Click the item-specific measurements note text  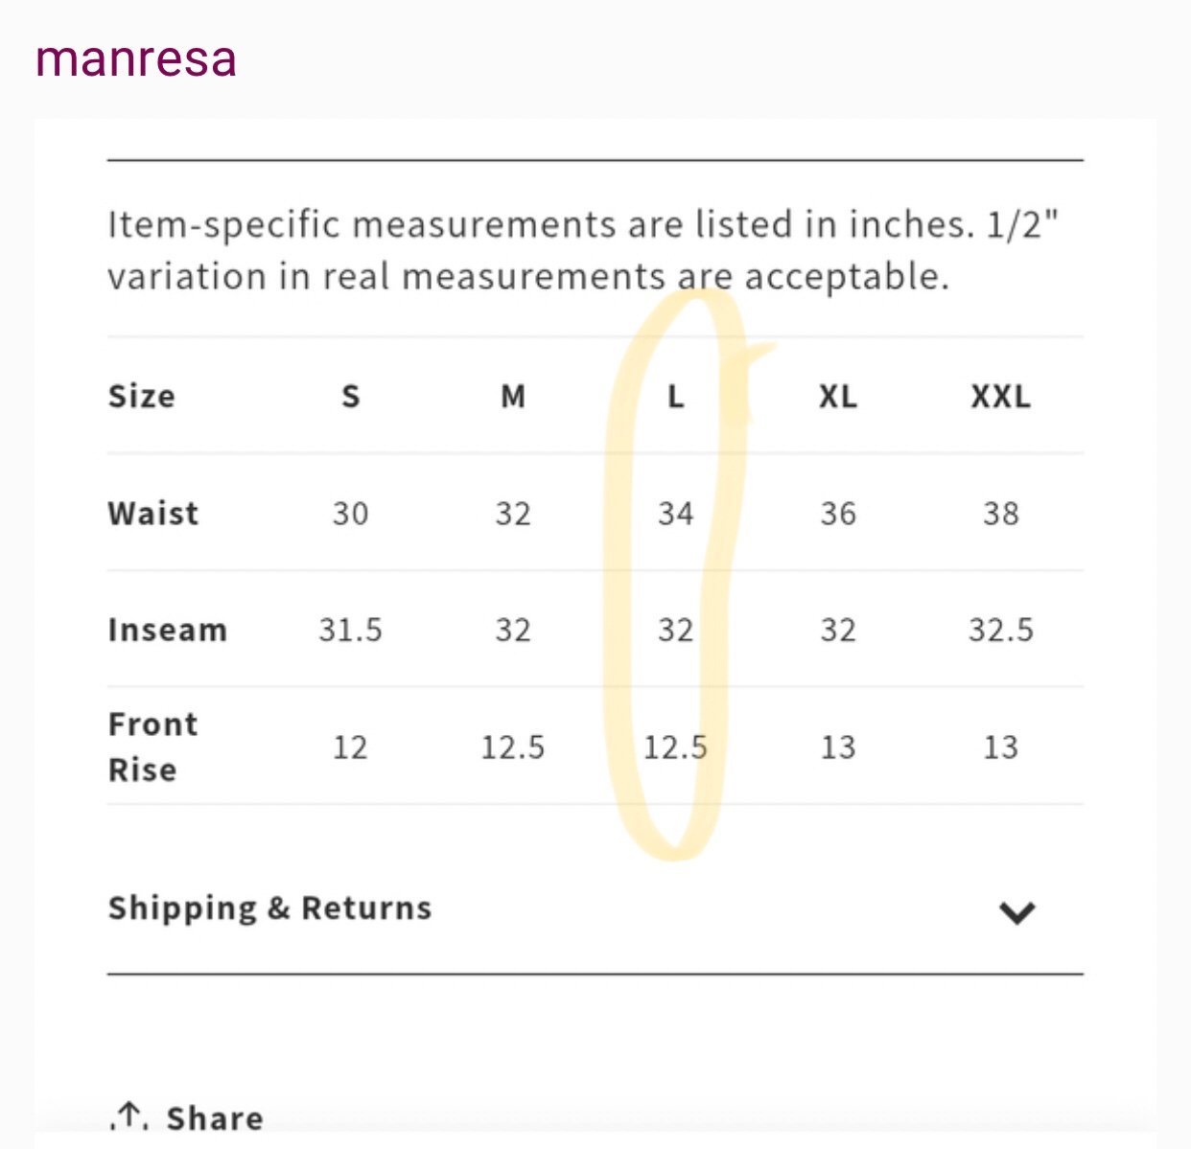pos(583,250)
